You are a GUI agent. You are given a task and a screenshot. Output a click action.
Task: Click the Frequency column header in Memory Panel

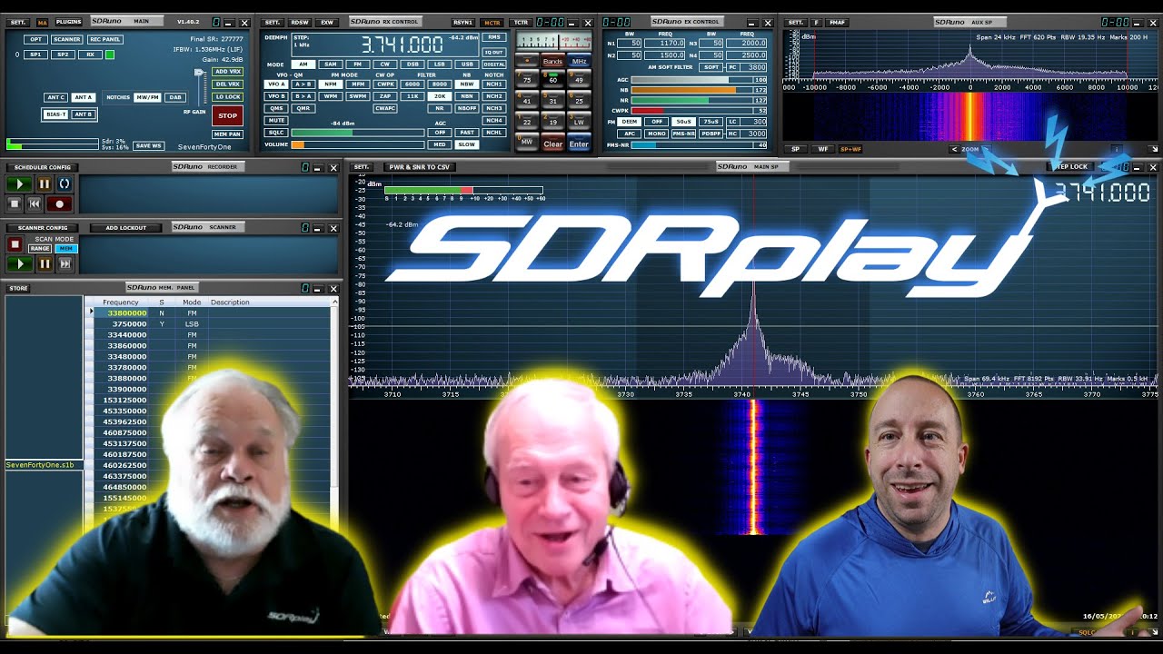click(x=120, y=302)
